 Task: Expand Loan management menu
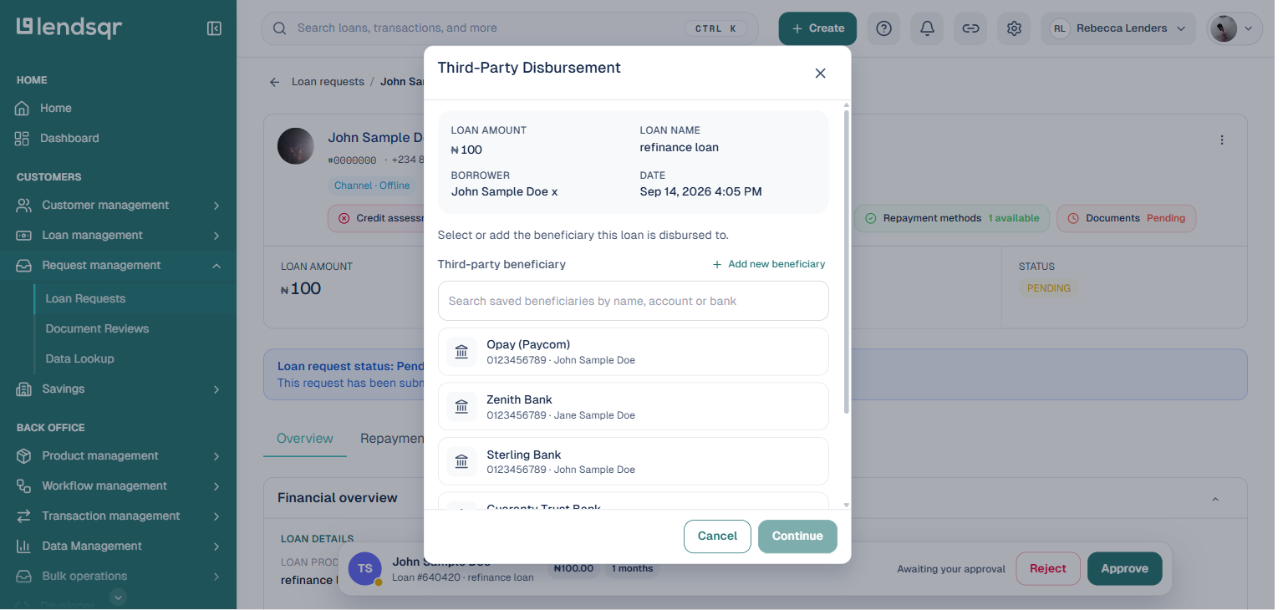point(118,235)
